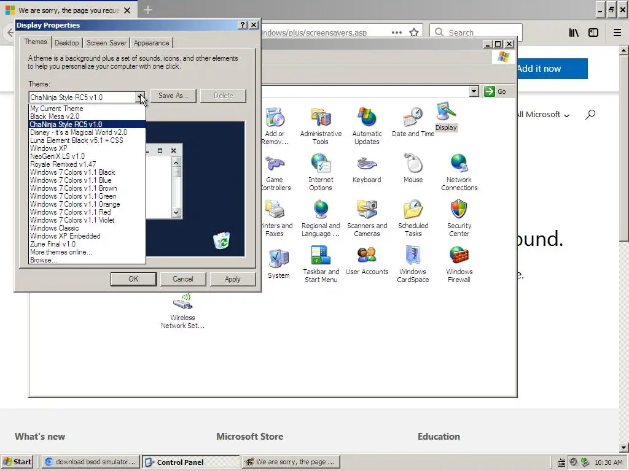Screen dimensions: 629x471
Task: Choose the Windows XP theme
Action: (x=87, y=148)
